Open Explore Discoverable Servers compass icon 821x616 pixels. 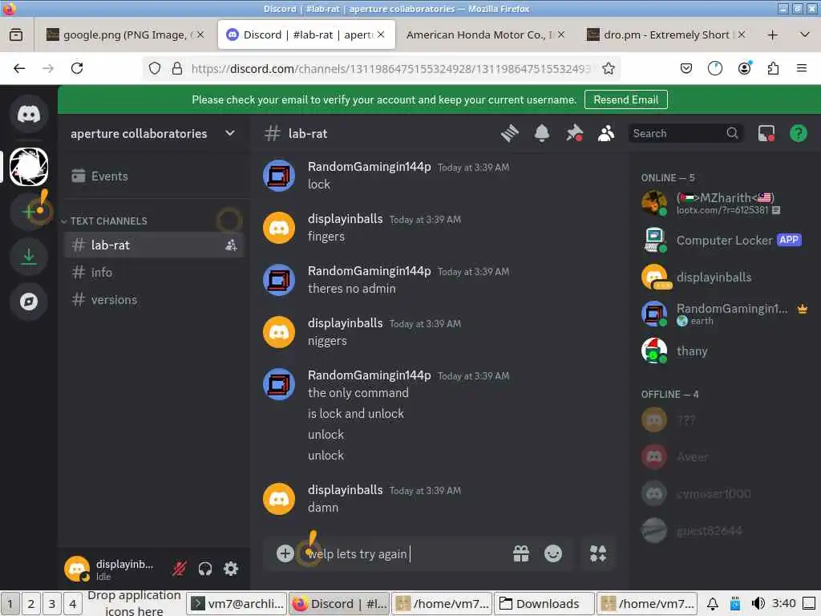click(29, 302)
